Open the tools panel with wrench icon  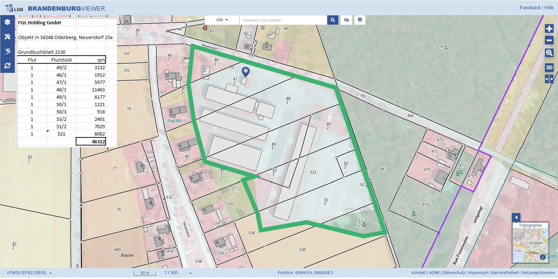point(8,37)
